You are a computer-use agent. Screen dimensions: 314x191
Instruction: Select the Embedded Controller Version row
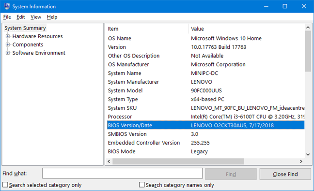[x=205, y=143]
